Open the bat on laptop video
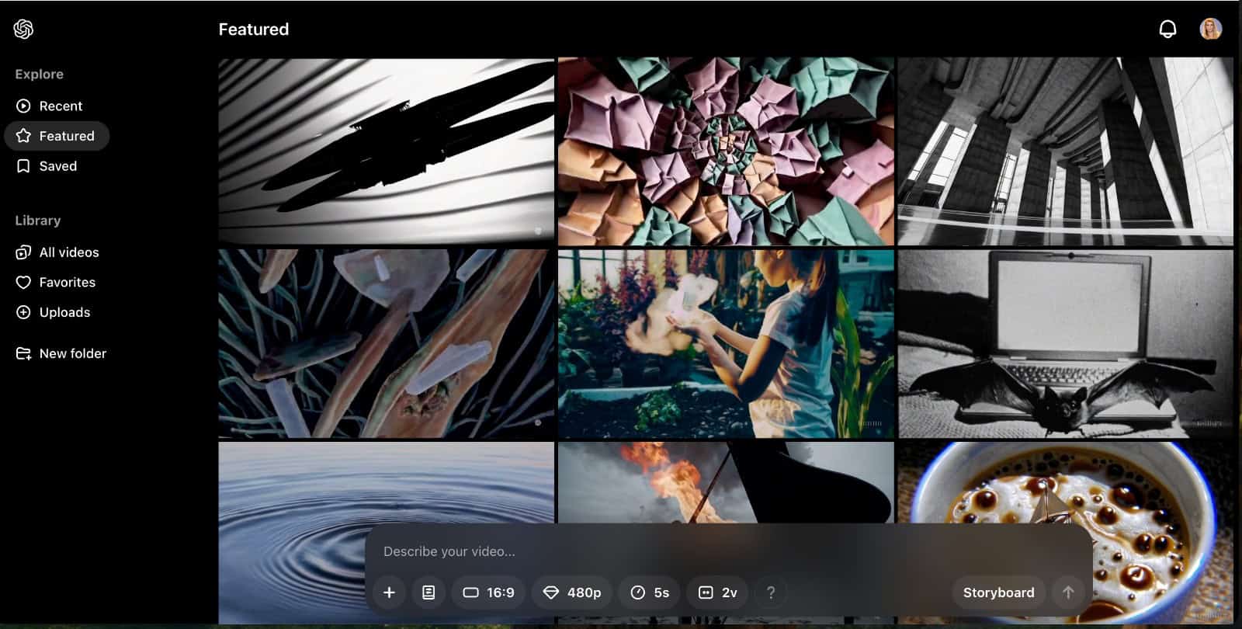 [1066, 343]
